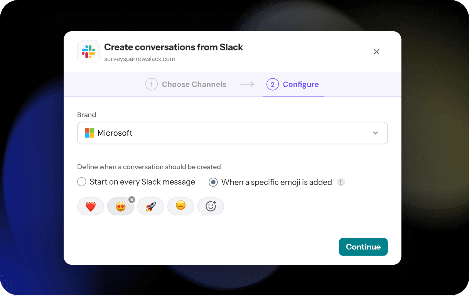Choose the rocket emoji chip
The width and height of the screenshot is (469, 296).
coord(151,207)
